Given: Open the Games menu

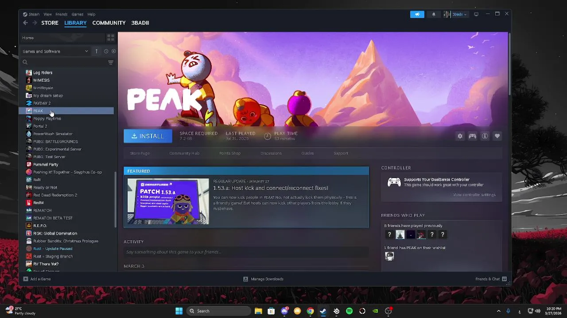Looking at the screenshot, I should tap(78, 14).
